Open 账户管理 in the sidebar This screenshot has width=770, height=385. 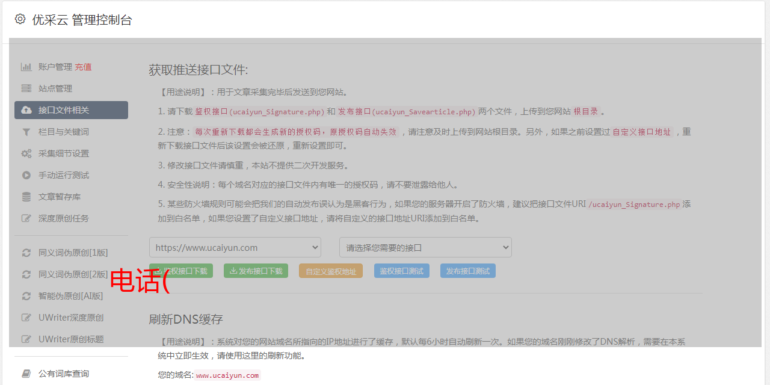click(x=55, y=67)
